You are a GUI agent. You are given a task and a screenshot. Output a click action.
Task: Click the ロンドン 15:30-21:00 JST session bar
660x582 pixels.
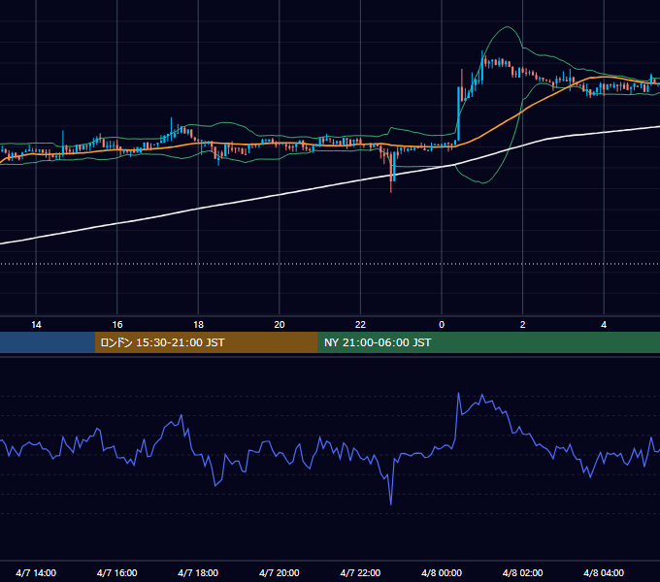pos(206,342)
